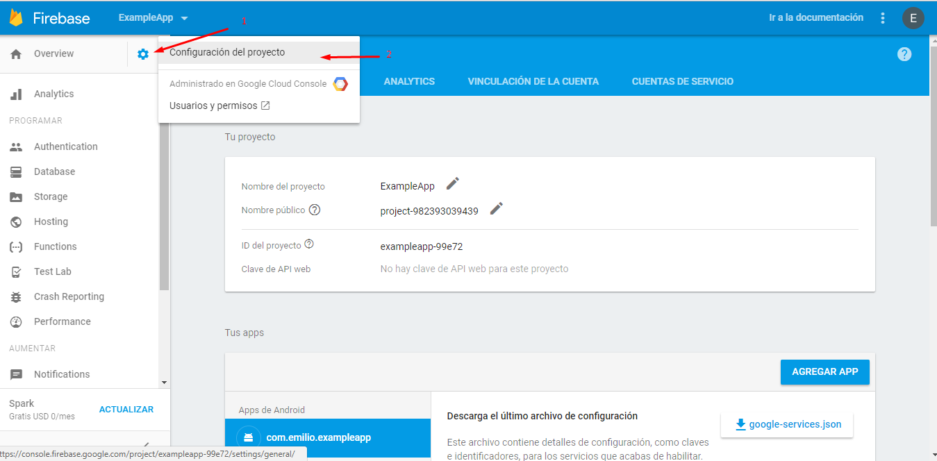Open the project settings gear icon
The height and width of the screenshot is (461, 937).
click(143, 54)
